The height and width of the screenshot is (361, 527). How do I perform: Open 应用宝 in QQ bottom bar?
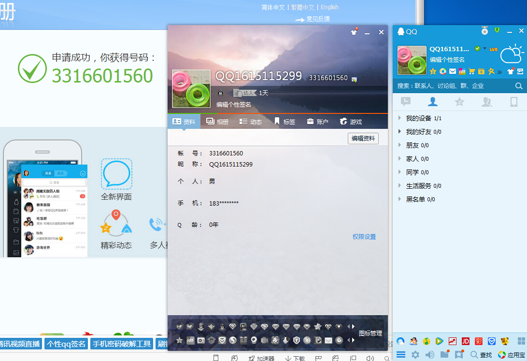coord(511,355)
